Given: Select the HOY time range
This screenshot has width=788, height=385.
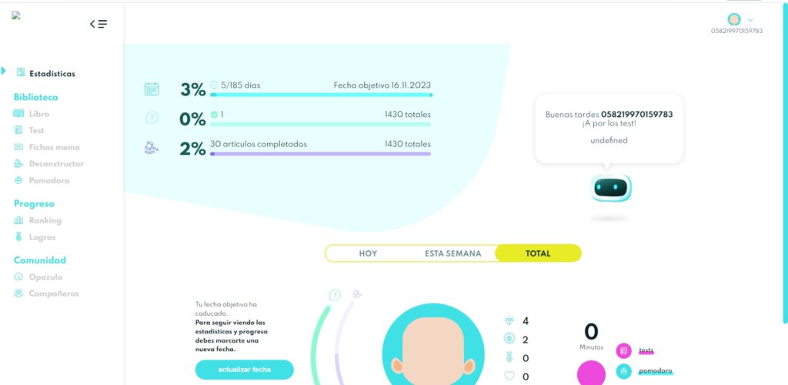Looking at the screenshot, I should 368,253.
